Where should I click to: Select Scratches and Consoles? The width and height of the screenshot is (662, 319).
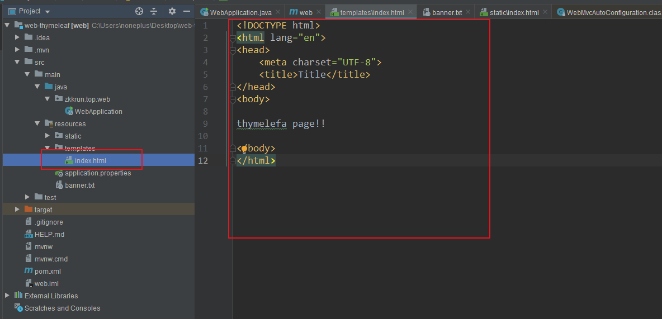pos(63,308)
